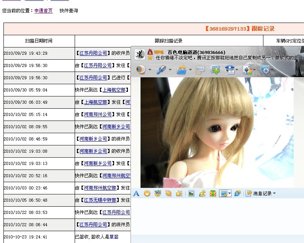Click the send email envelope icon
304x243 pixels.
[200, 70]
